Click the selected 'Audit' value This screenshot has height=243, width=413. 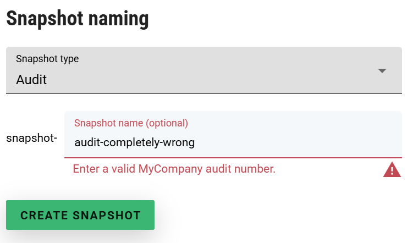tap(31, 80)
